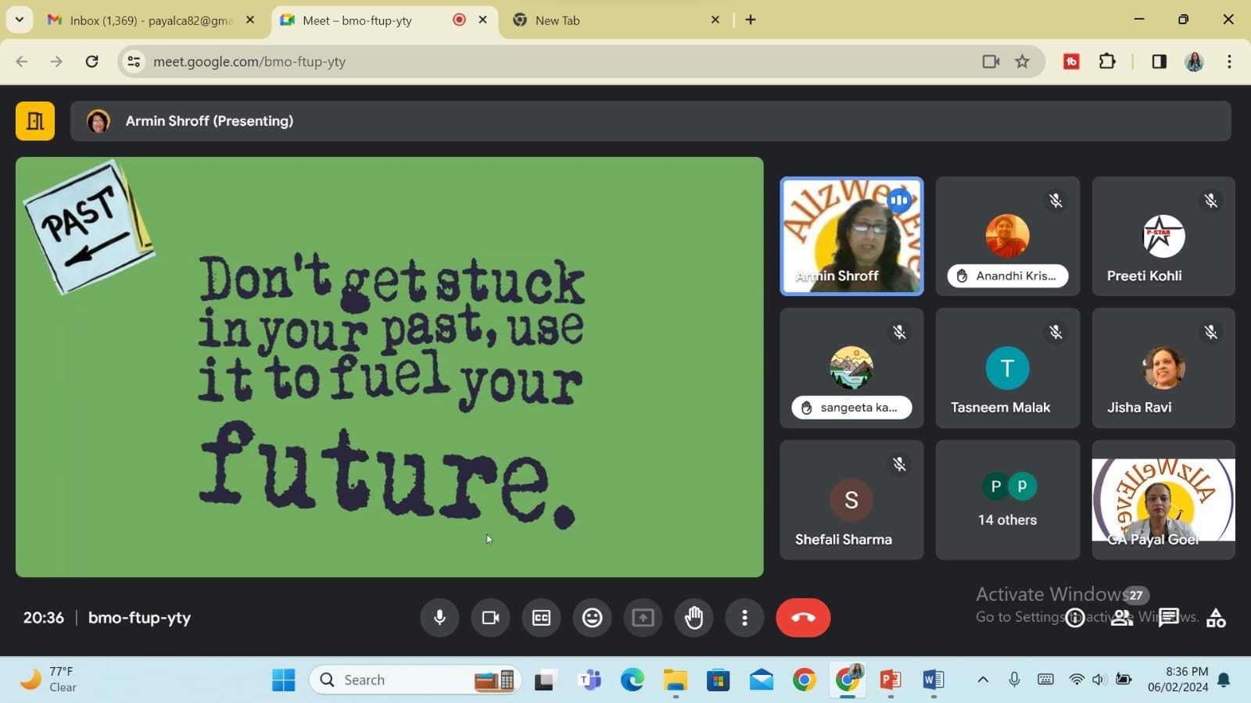The image size is (1251, 703).
Task: Show the participants list panel
Action: pos(1122,618)
